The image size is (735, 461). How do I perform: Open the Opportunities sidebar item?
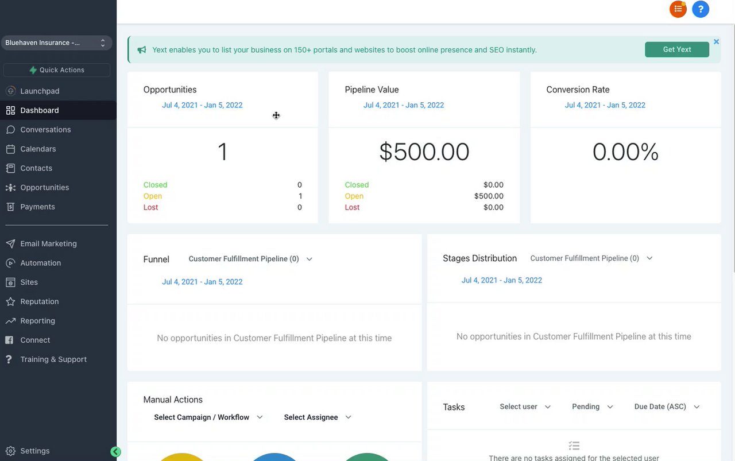[44, 188]
